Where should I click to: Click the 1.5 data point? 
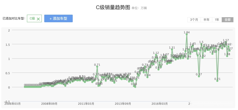201,44
